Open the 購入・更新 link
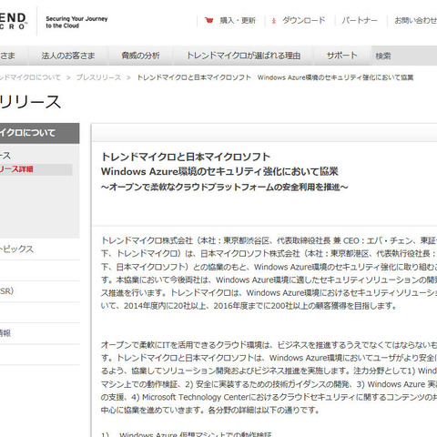This screenshot has height=437, width=437. tap(238, 21)
